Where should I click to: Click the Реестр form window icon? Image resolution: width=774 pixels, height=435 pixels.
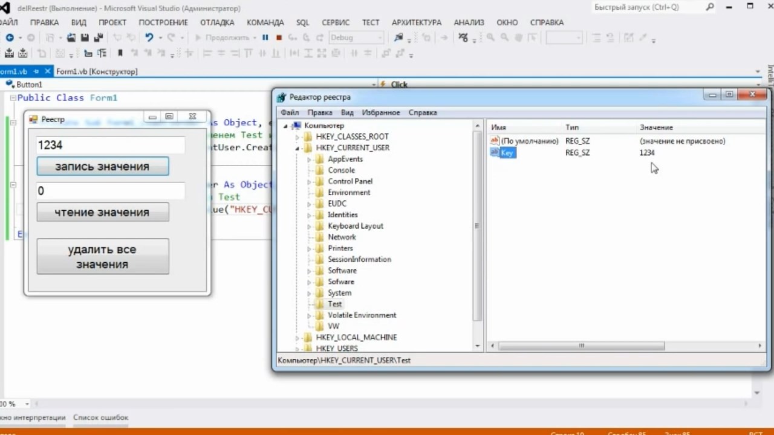[x=33, y=119]
